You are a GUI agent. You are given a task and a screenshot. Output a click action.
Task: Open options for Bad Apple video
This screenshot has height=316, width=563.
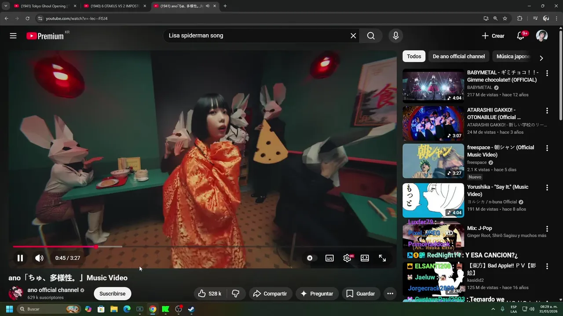coord(547,266)
